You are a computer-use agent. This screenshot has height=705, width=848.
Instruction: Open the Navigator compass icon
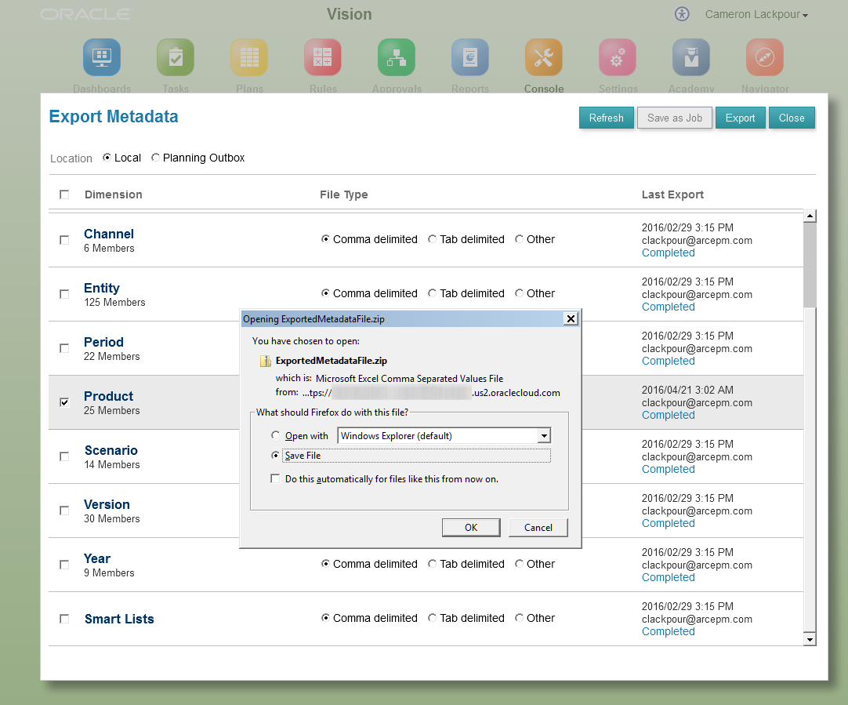click(x=765, y=57)
